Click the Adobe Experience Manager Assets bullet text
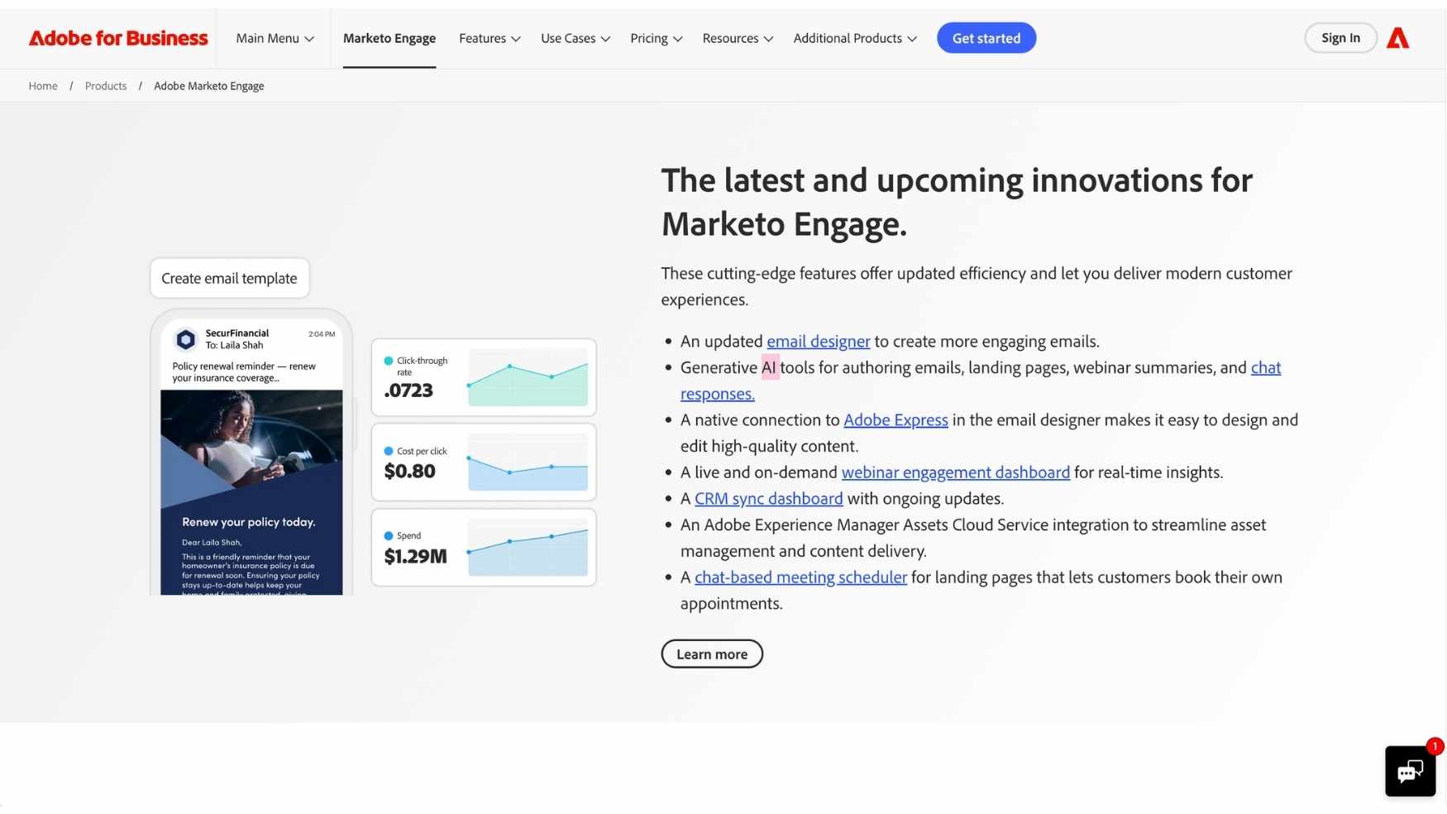The image size is (1447, 814). [x=972, y=538]
